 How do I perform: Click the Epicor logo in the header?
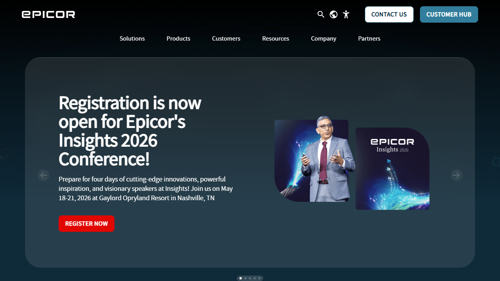pyautogui.click(x=48, y=14)
